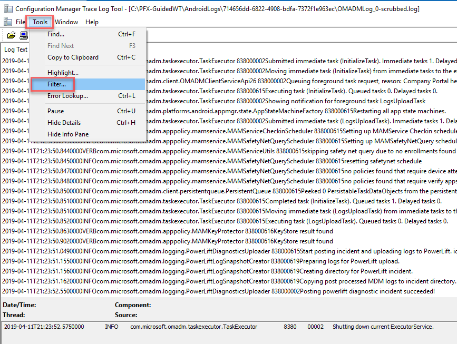457x344 pixels.
Task: Select row 'resetting safetynet schedule'
Action: click(x=229, y=161)
